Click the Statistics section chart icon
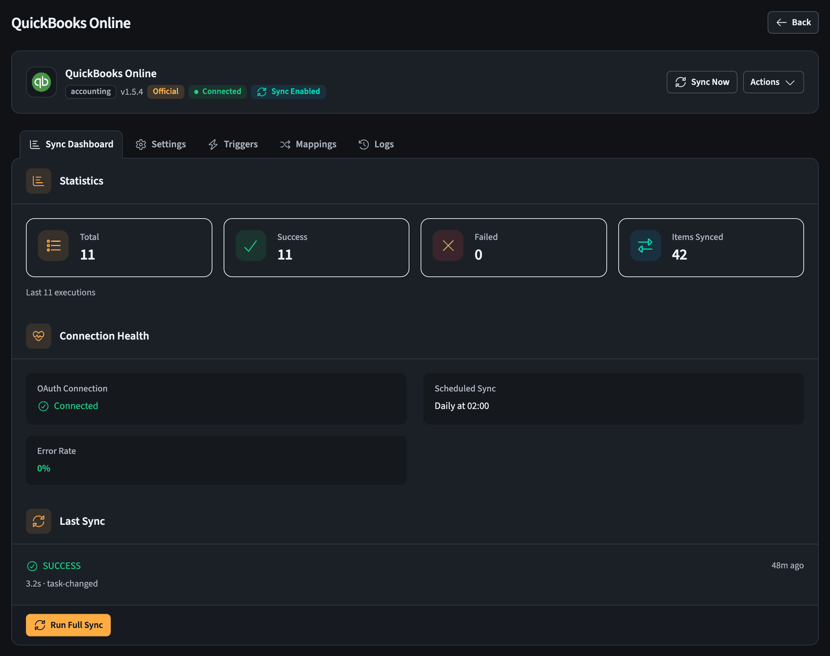The height and width of the screenshot is (656, 830). [38, 181]
